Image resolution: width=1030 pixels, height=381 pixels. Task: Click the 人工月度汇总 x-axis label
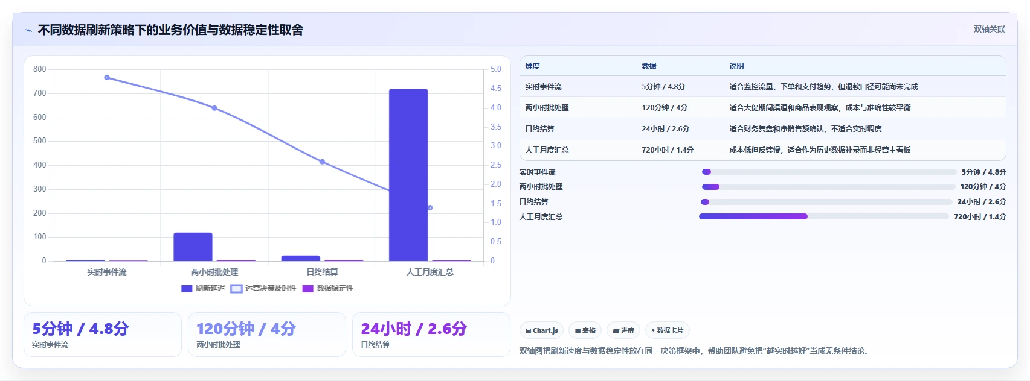[430, 272]
